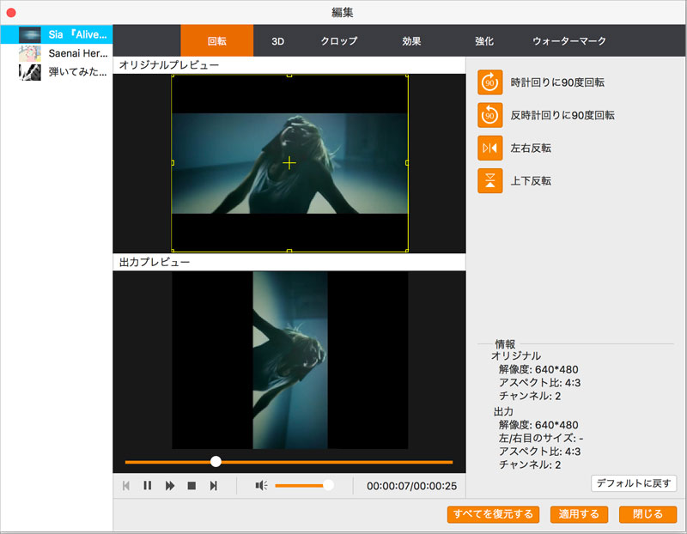
Task: Pause the video playback
Action: click(x=147, y=485)
